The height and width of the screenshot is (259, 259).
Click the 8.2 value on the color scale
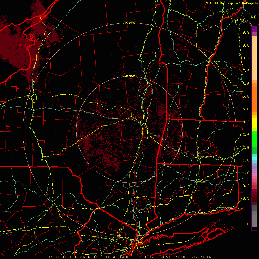tap(246, 58)
